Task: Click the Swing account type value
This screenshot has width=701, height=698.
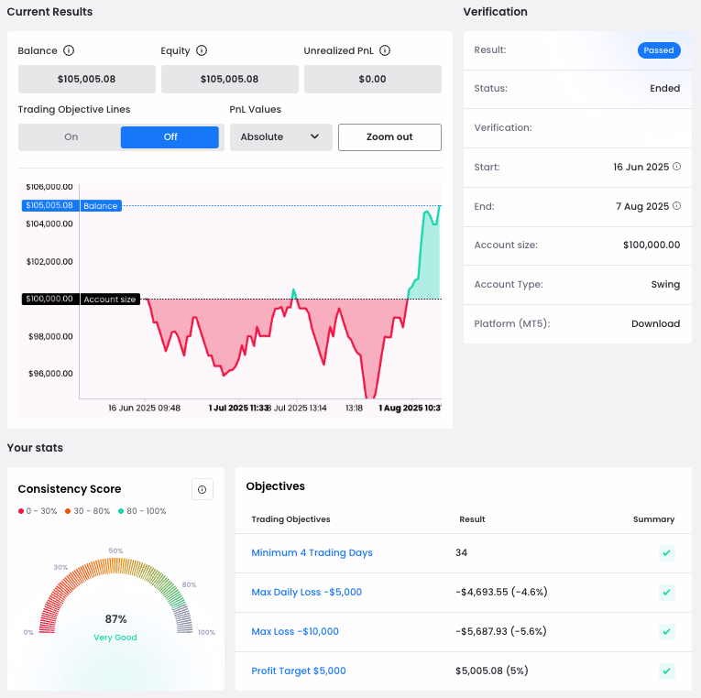Action: pos(665,285)
